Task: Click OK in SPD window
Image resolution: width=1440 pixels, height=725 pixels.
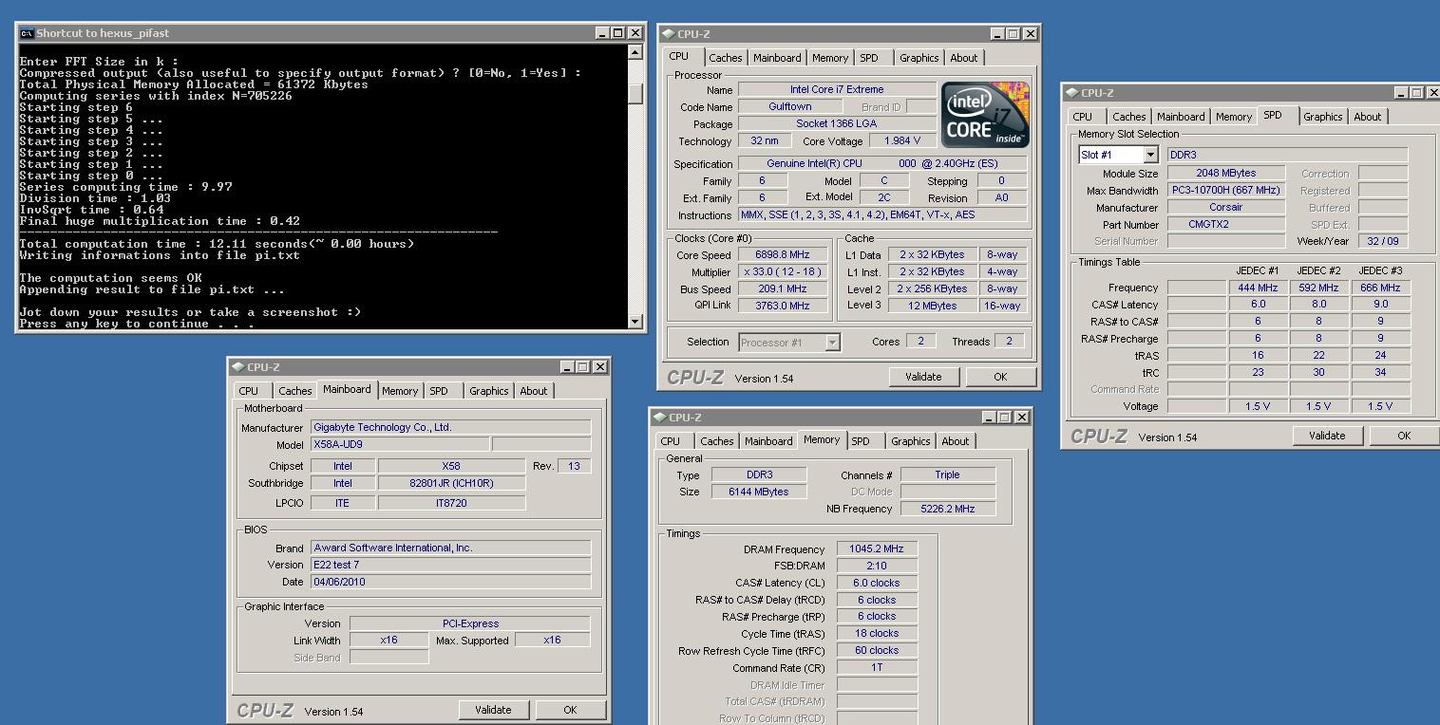Action: [x=1404, y=436]
